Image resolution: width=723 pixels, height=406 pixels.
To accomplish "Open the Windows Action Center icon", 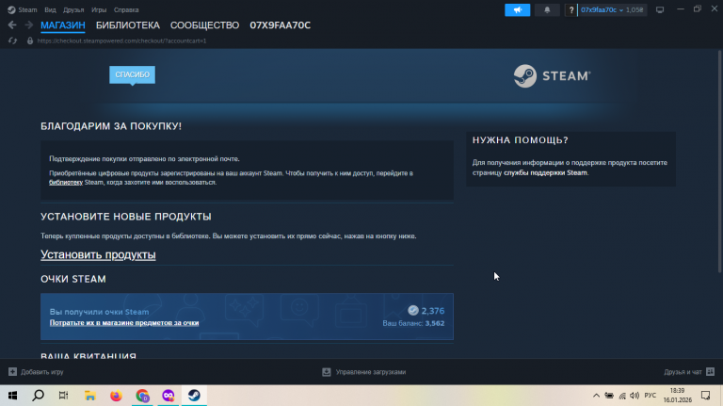I will coord(705,396).
